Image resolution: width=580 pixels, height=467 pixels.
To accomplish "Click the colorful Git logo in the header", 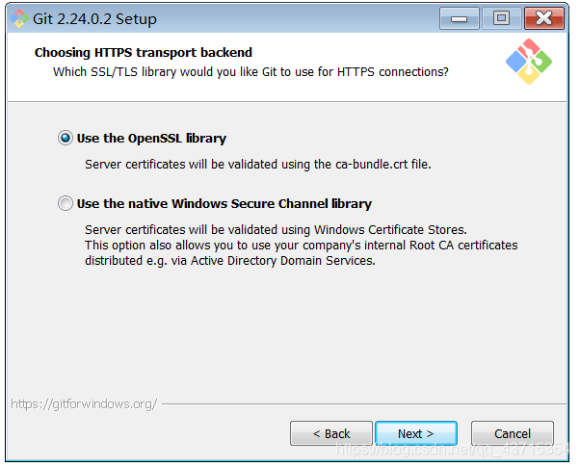I will click(x=529, y=62).
